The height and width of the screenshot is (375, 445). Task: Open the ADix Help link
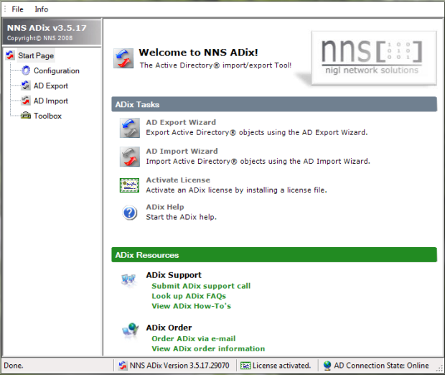click(165, 207)
